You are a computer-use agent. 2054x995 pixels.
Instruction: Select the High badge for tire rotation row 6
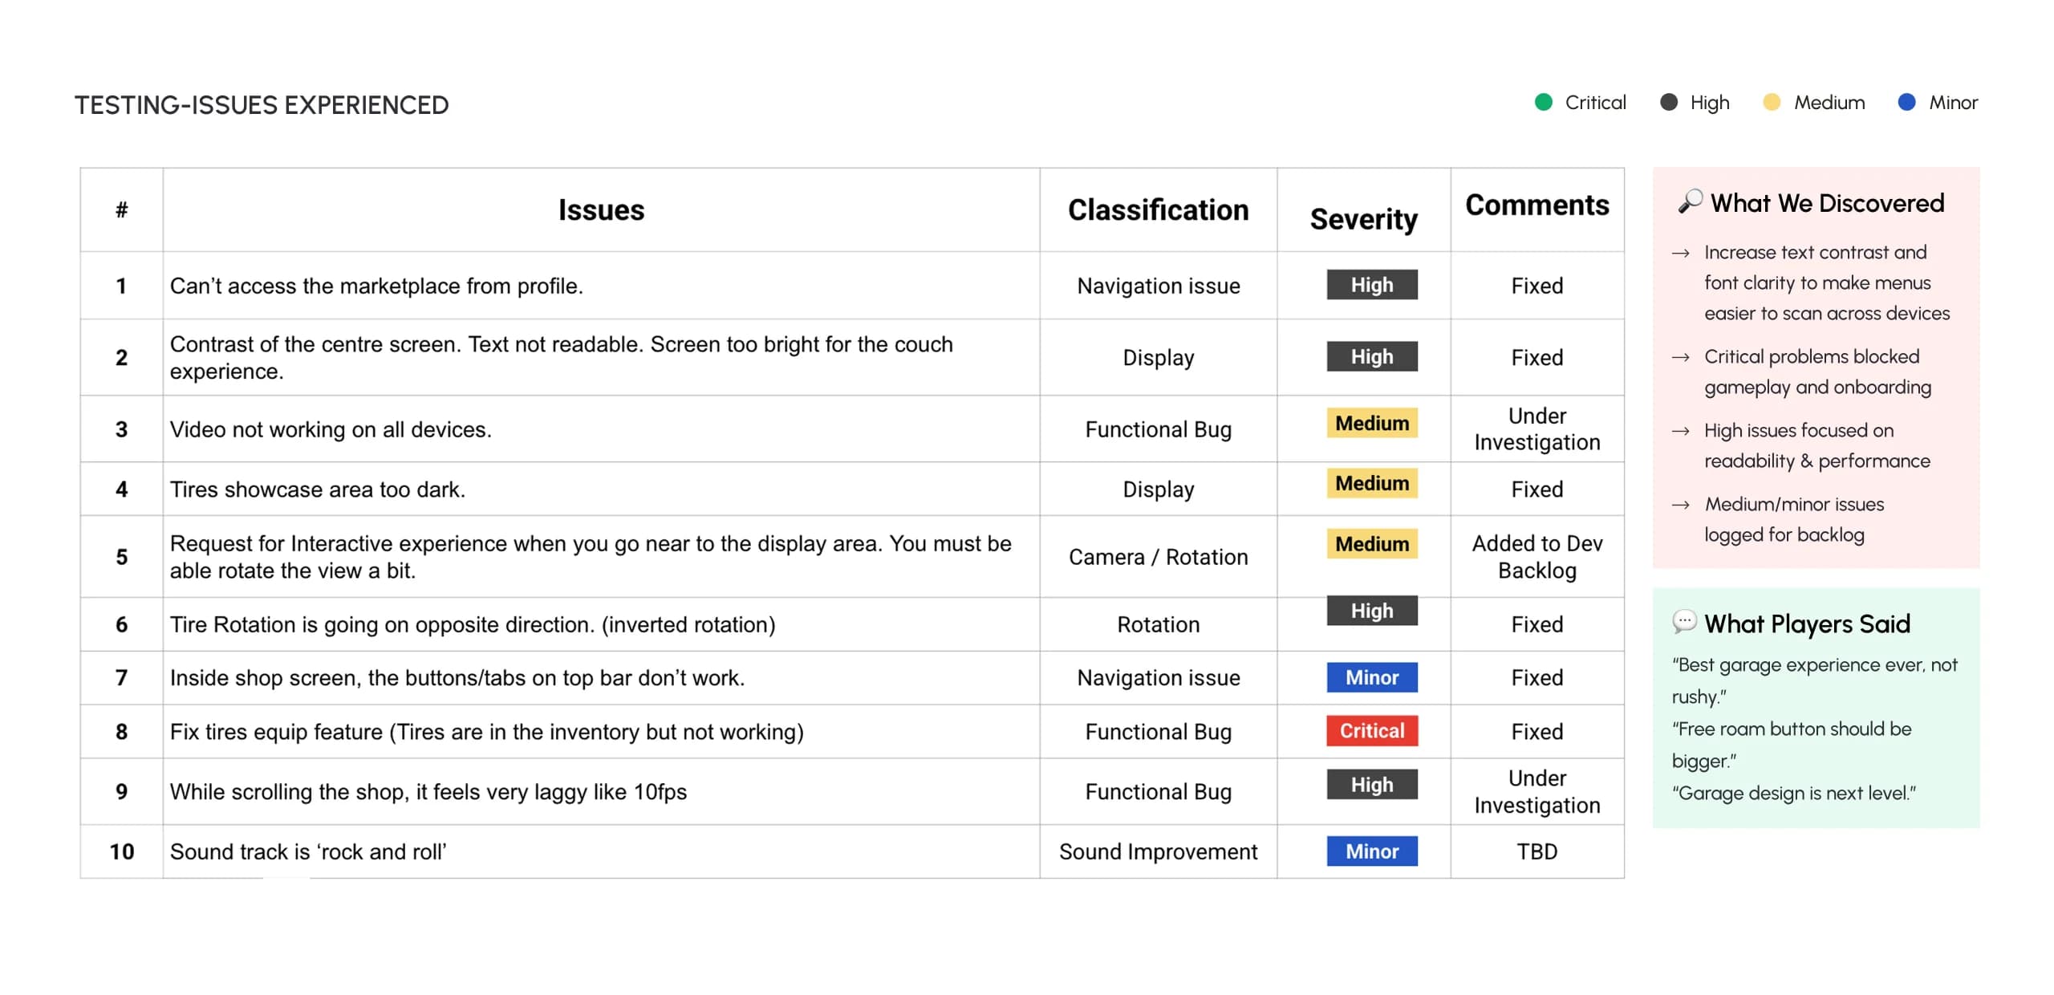1372,611
